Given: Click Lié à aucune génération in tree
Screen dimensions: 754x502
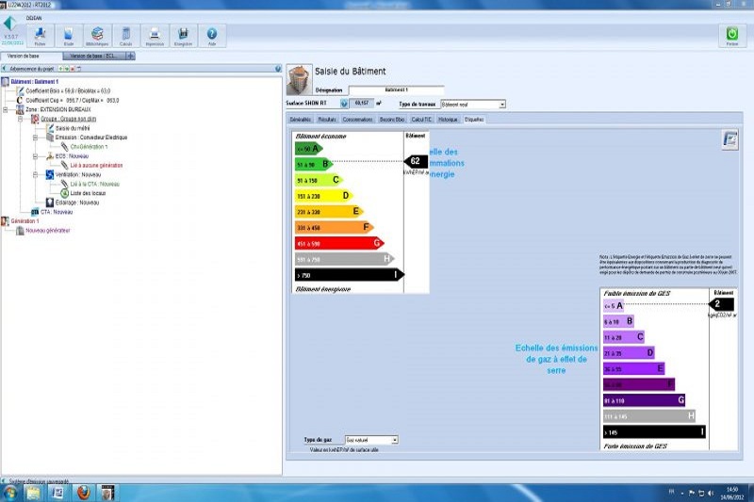Looking at the screenshot, I should pyautogui.click(x=96, y=165).
